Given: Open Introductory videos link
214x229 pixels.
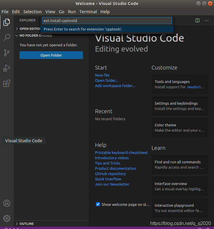Looking at the screenshot, I should pyautogui.click(x=112, y=158).
